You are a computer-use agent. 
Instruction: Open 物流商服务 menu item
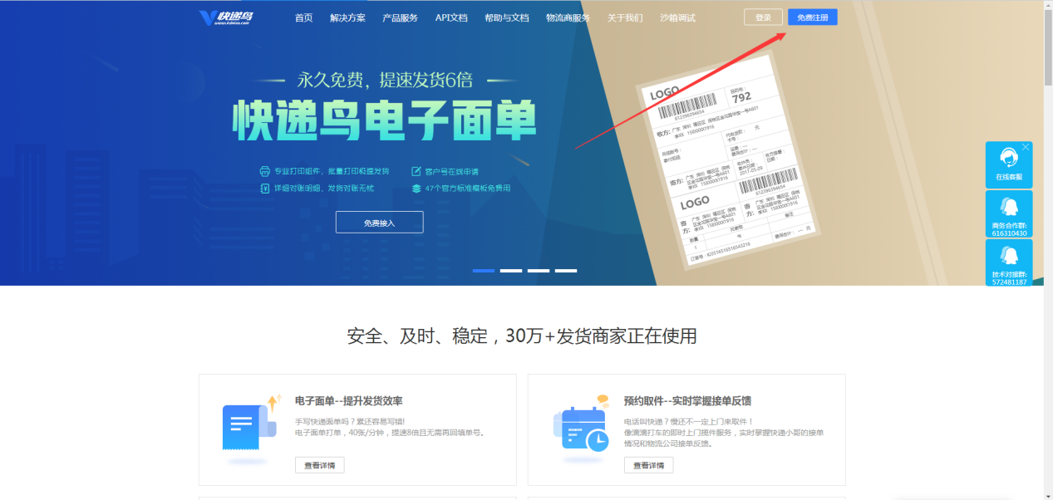pos(568,17)
